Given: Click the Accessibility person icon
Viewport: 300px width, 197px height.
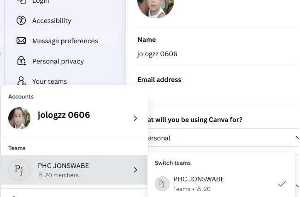Looking at the screenshot, I should click(21, 20).
